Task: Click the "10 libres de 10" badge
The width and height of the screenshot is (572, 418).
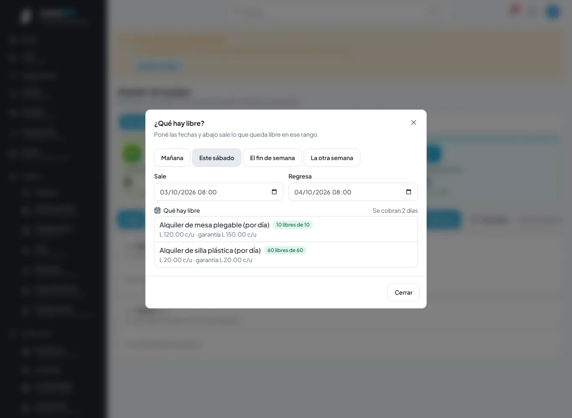Action: (293, 225)
